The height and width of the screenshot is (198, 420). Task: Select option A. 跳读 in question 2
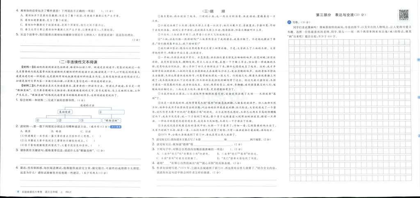(26, 131)
